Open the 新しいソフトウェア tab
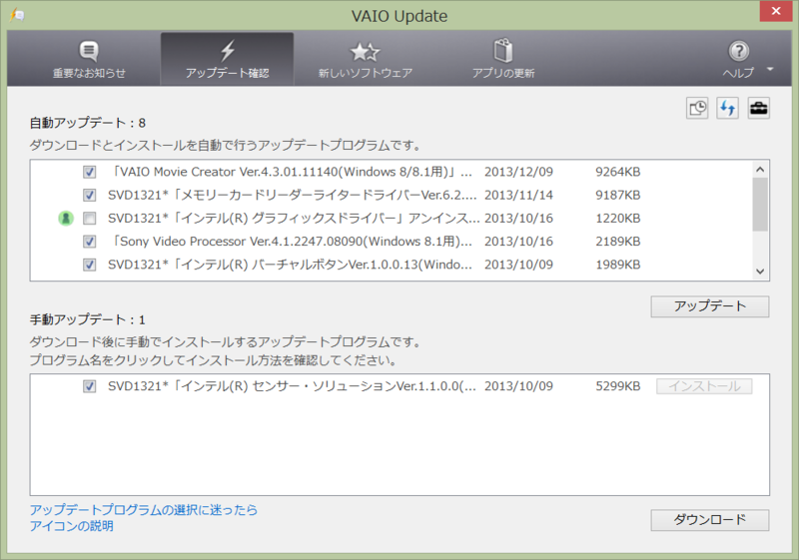The width and height of the screenshot is (799, 560). pos(365,60)
